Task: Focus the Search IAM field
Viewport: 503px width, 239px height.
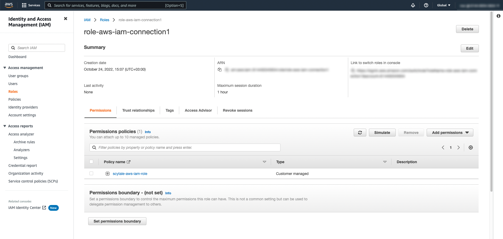Action: [37, 48]
